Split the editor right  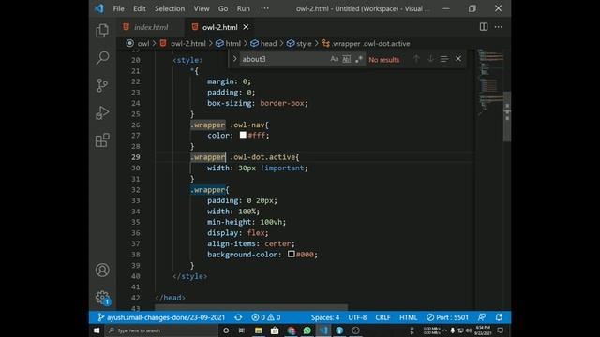click(x=484, y=27)
